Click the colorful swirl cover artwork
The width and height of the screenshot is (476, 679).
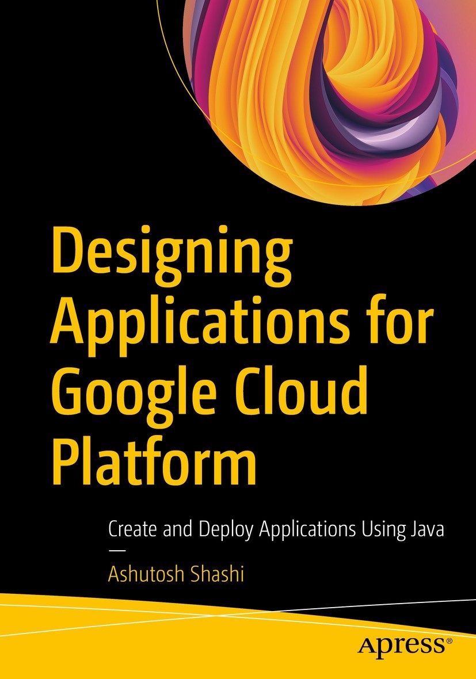click(x=329, y=102)
